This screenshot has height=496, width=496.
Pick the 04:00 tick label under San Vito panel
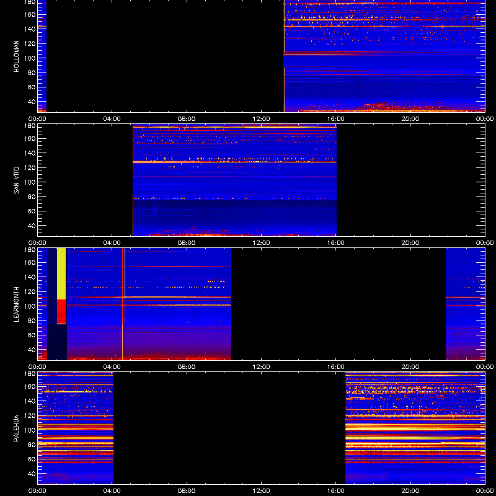coord(112,243)
